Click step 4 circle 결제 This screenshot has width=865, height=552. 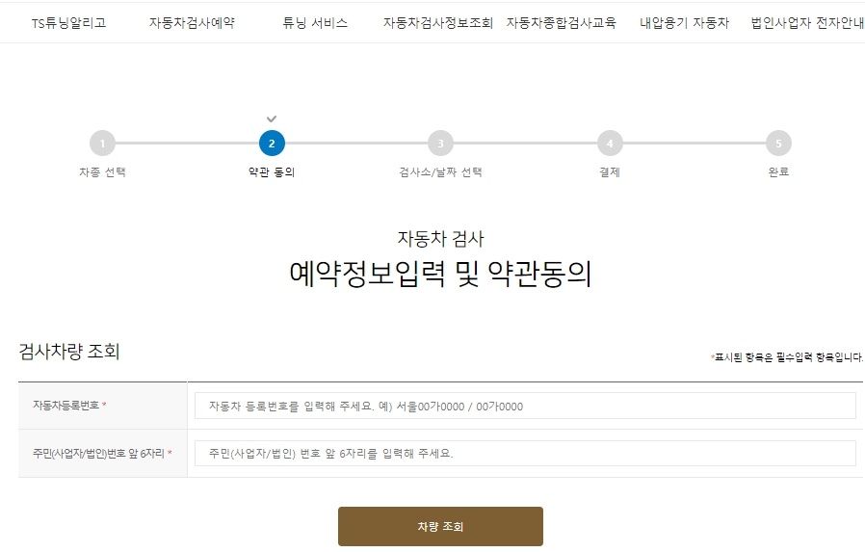pos(610,144)
